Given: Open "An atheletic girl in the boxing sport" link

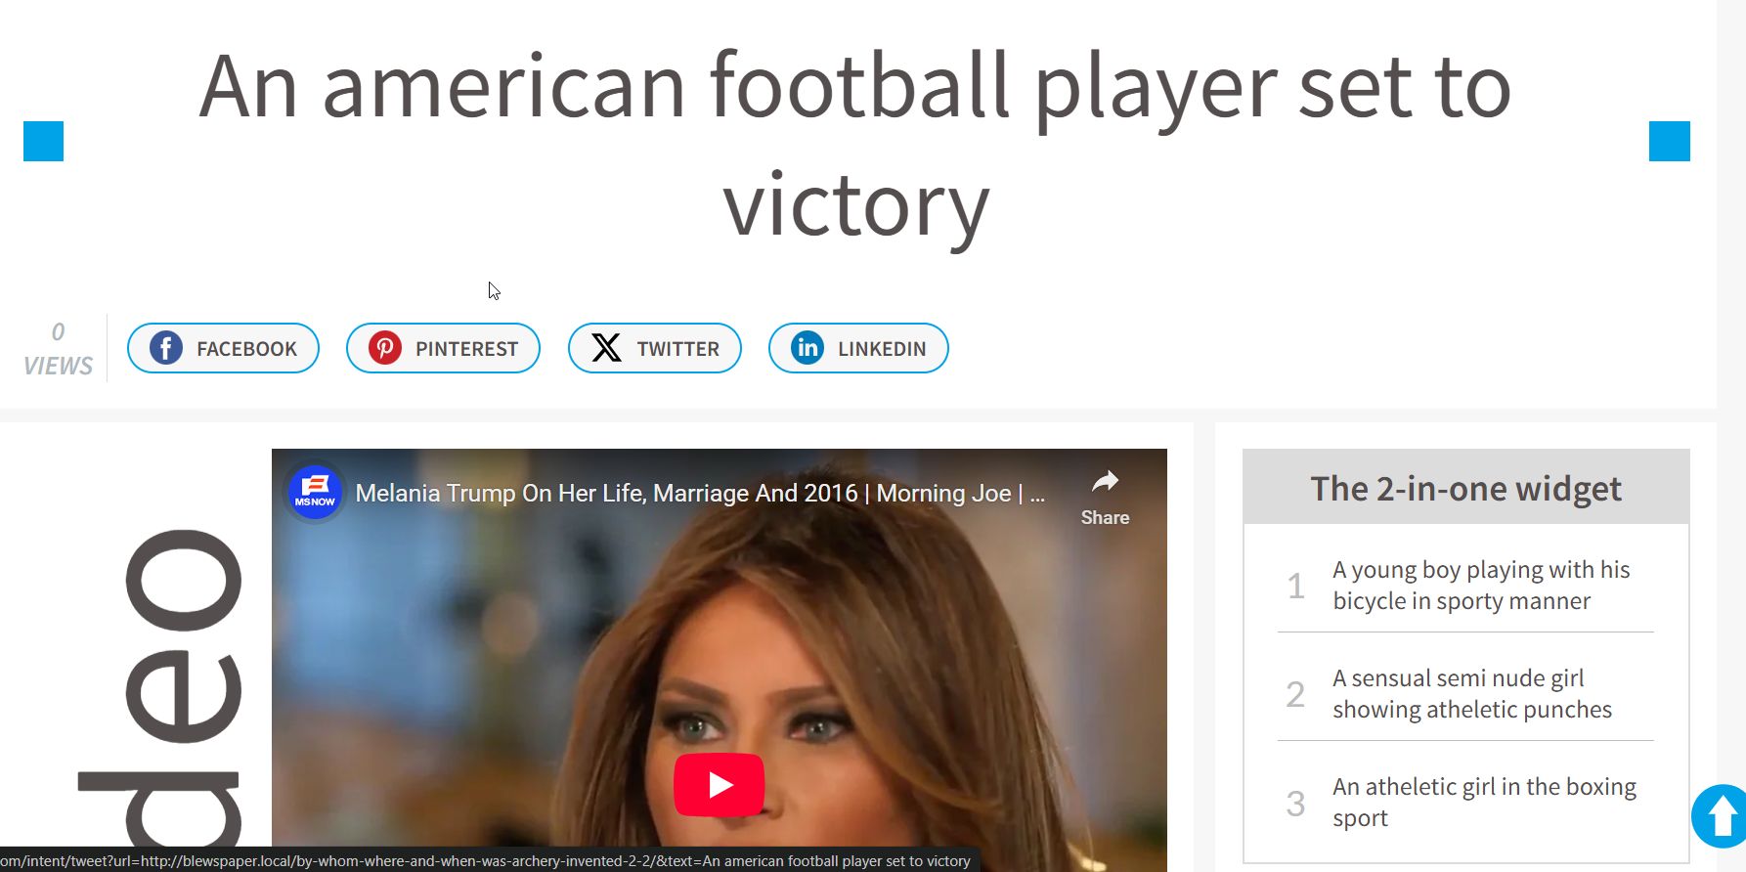Looking at the screenshot, I should click(x=1484, y=802).
